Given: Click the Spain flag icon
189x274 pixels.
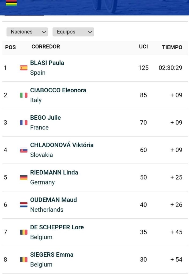Looking at the screenshot, I should [x=24, y=68].
